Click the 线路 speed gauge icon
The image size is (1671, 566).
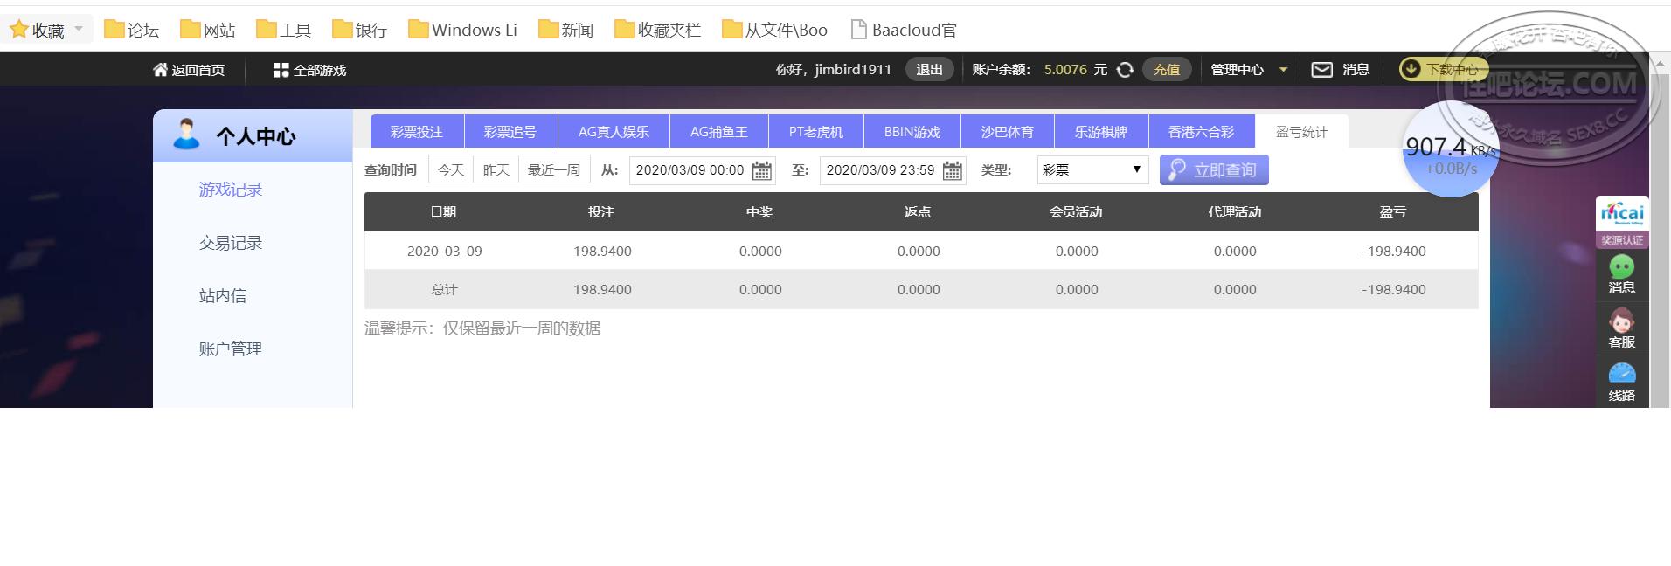(1621, 374)
